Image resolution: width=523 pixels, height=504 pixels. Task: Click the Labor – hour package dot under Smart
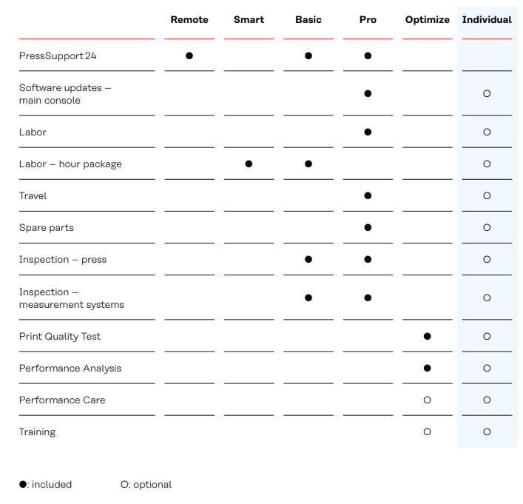pyautogui.click(x=249, y=164)
